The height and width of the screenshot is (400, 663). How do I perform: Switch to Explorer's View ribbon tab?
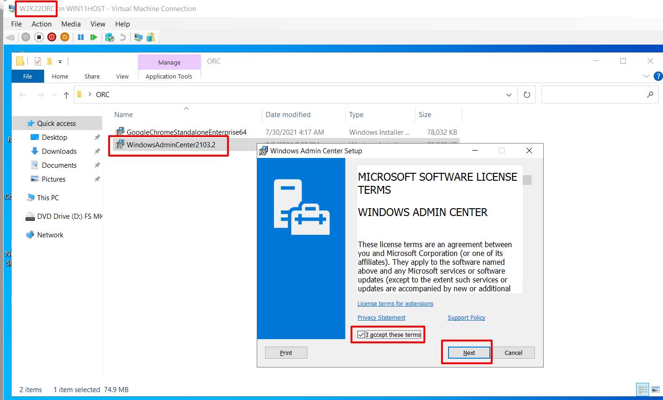(122, 76)
